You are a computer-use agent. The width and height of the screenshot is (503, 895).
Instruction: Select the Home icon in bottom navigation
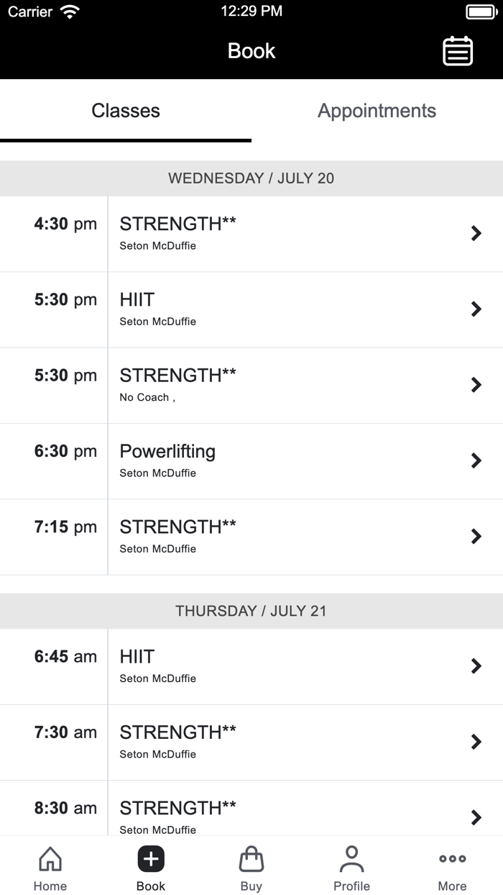(50, 858)
